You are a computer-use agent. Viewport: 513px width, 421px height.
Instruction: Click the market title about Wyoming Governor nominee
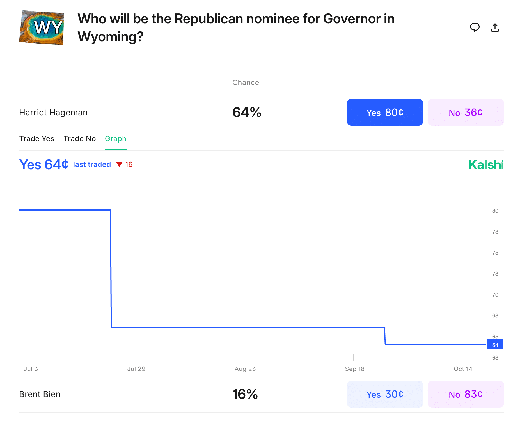(236, 28)
